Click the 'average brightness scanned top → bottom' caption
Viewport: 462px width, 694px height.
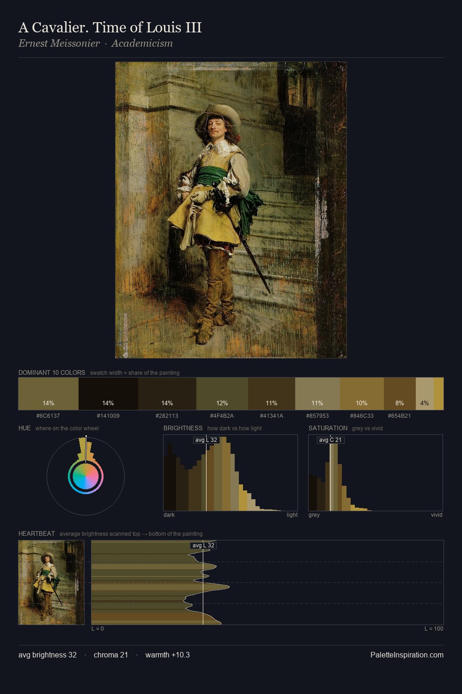[x=131, y=534]
